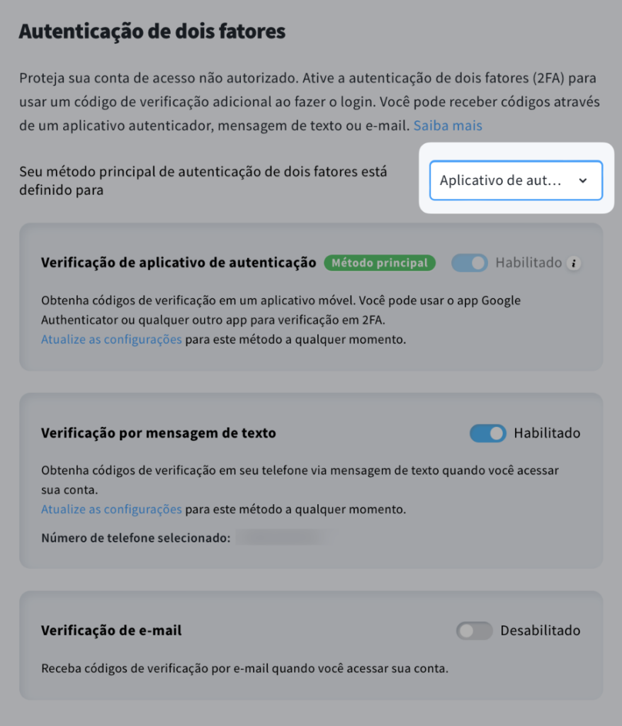Click Atualize as configurações under text message
622x726 pixels.
pos(111,509)
